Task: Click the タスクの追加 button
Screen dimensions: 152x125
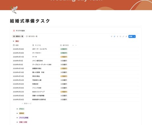Action: click(19, 31)
